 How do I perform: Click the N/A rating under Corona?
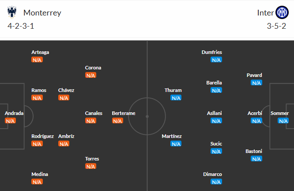[x=90, y=75]
